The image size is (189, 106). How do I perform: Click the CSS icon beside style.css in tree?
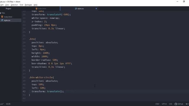(2, 20)
